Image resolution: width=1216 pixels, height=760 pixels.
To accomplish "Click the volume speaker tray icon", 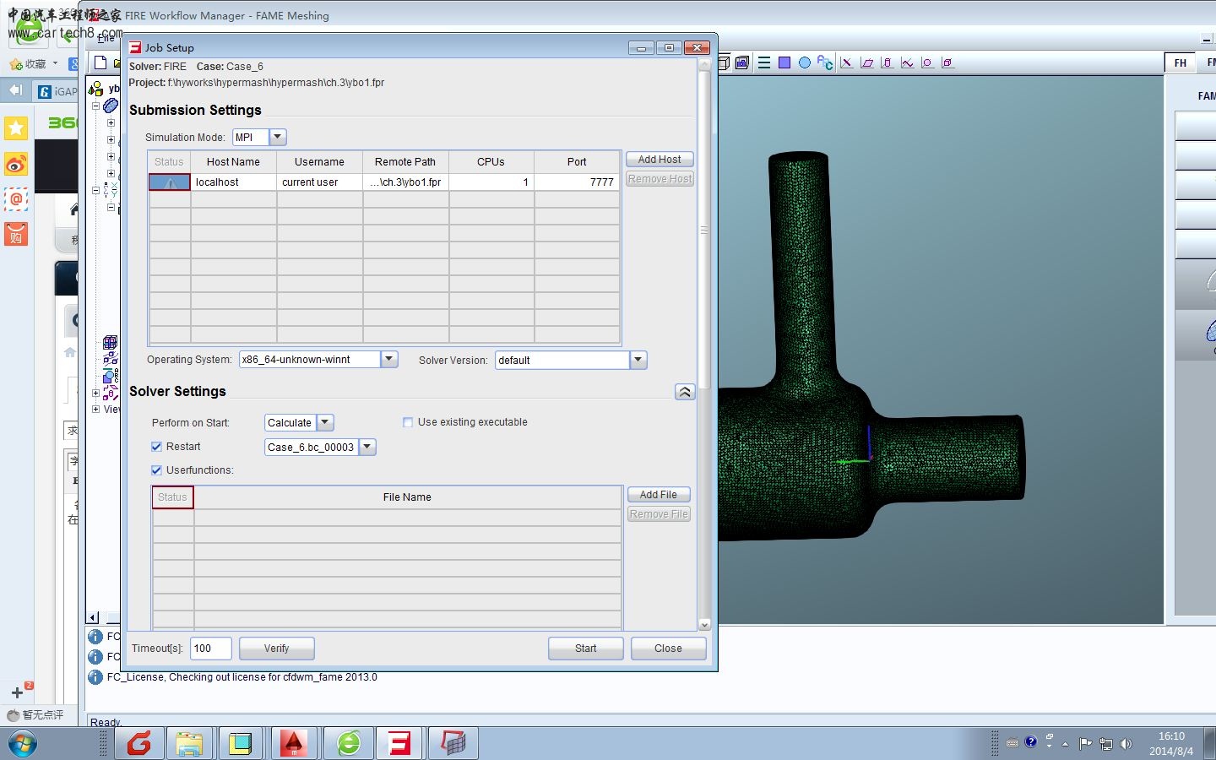I will point(1126,744).
